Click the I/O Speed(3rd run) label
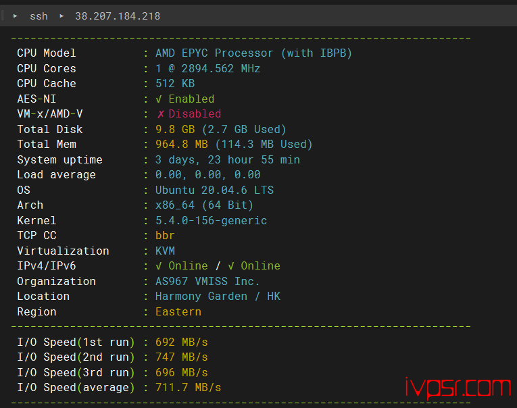 point(76,372)
